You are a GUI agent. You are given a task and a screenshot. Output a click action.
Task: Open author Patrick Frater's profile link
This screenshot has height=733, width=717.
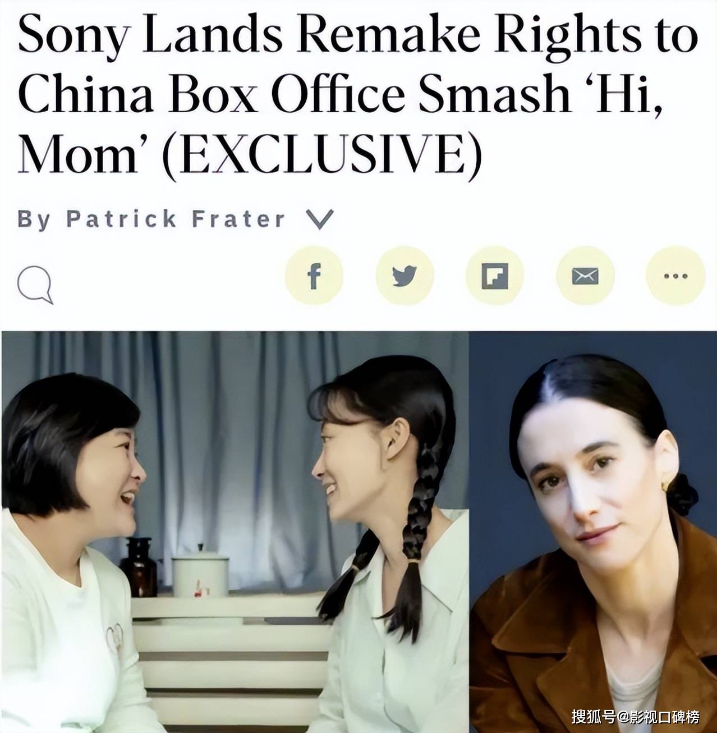click(x=176, y=218)
